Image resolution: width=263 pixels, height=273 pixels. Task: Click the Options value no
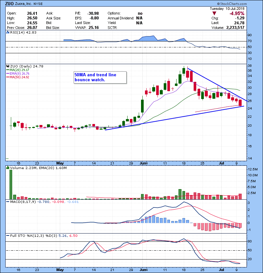(x=140, y=13)
